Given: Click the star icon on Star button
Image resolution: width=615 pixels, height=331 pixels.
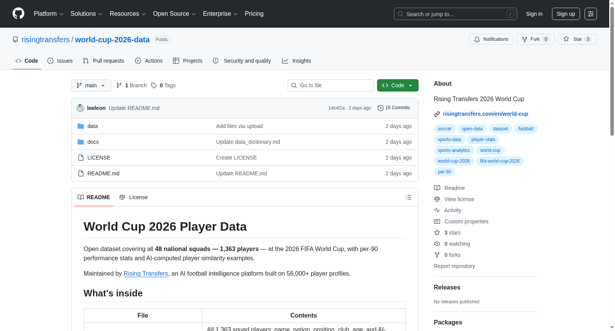Looking at the screenshot, I should [x=566, y=39].
